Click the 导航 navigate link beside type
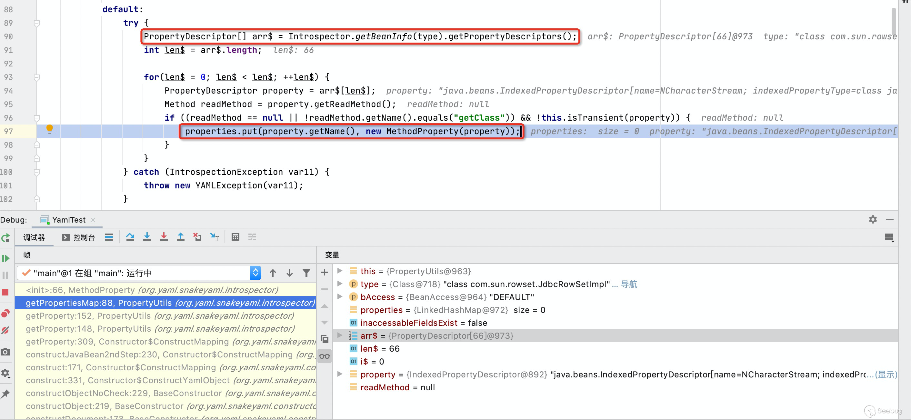Viewport: 911px width, 420px height. click(x=629, y=284)
